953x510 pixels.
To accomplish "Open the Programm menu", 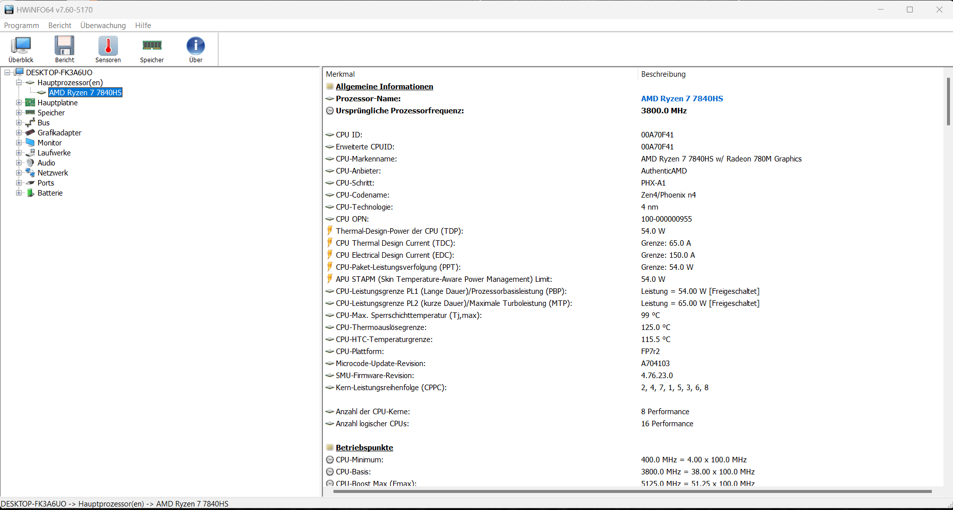I will click(22, 26).
